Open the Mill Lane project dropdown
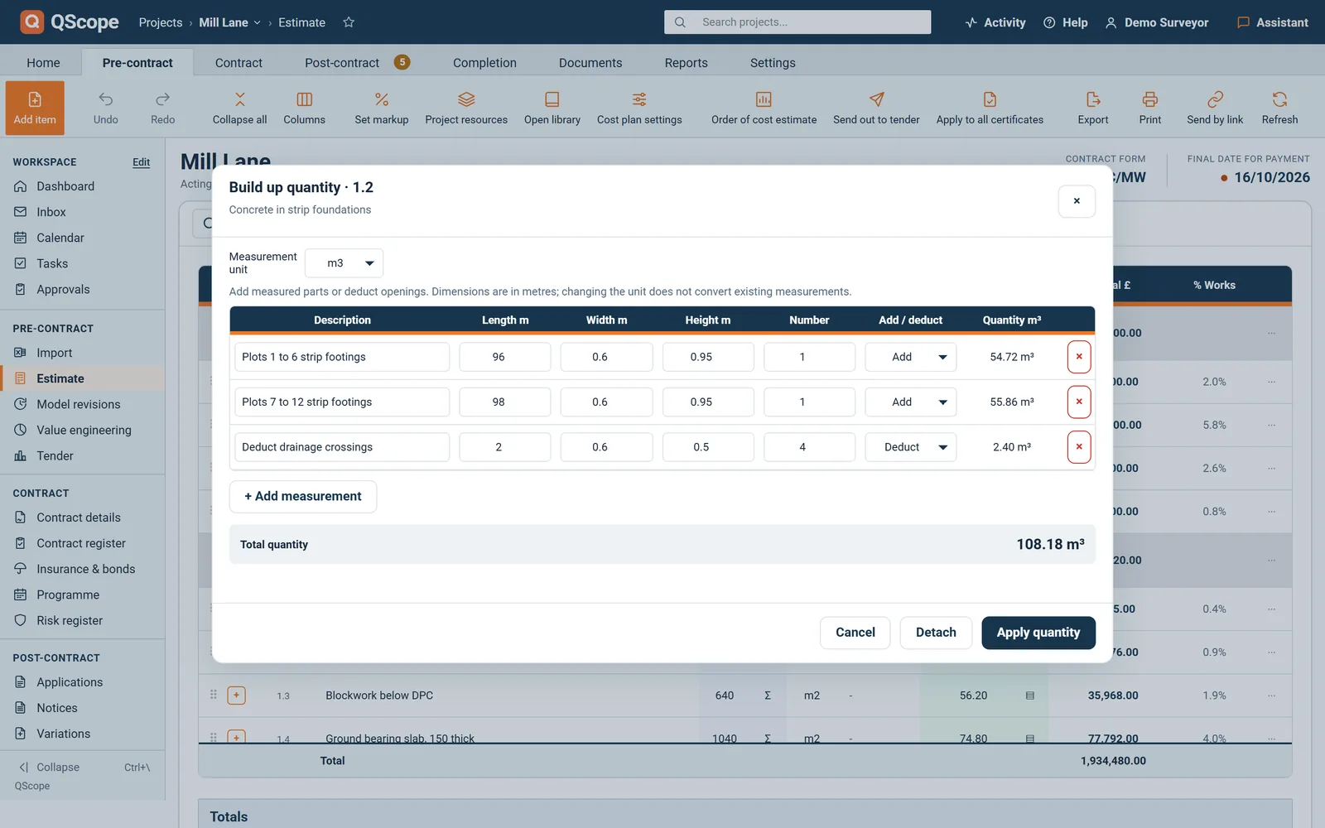The height and width of the screenshot is (828, 1325). (x=230, y=22)
